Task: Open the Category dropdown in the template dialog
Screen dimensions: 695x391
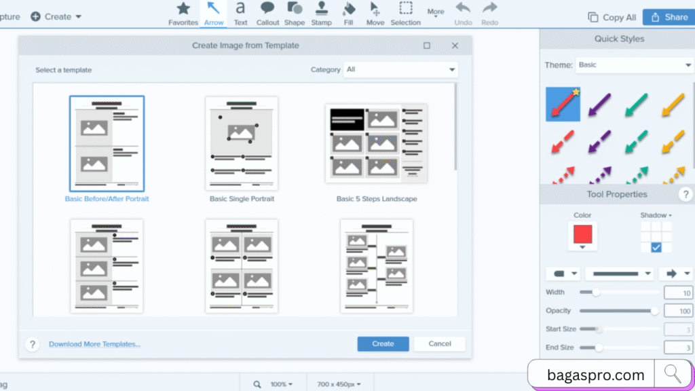Action: pos(400,69)
